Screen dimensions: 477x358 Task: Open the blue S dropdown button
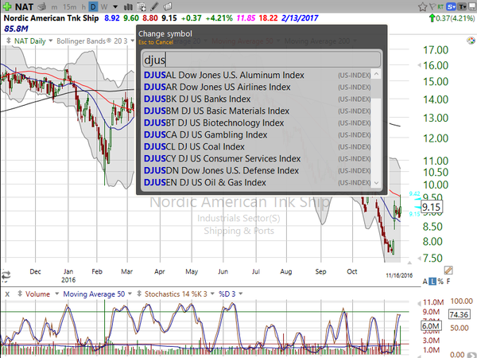(451, 6)
